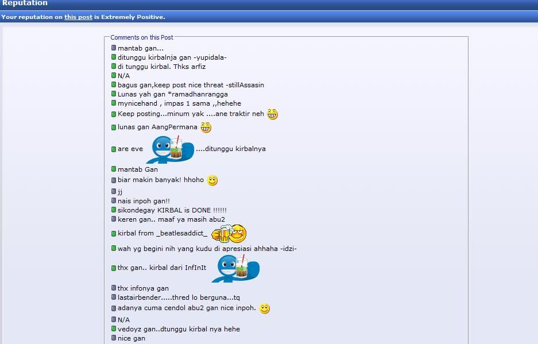Screen dimensions: 538x344
Task: Select comment 'keren gan.. maaf ya masih abu2'
Action: tap(171, 219)
